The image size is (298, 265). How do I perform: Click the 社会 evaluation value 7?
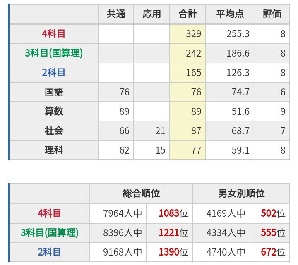pos(283,131)
